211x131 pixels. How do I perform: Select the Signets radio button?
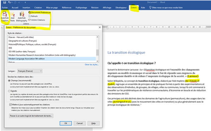9,91
